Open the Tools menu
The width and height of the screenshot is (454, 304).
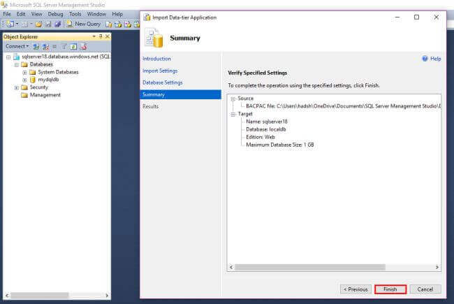coord(75,14)
